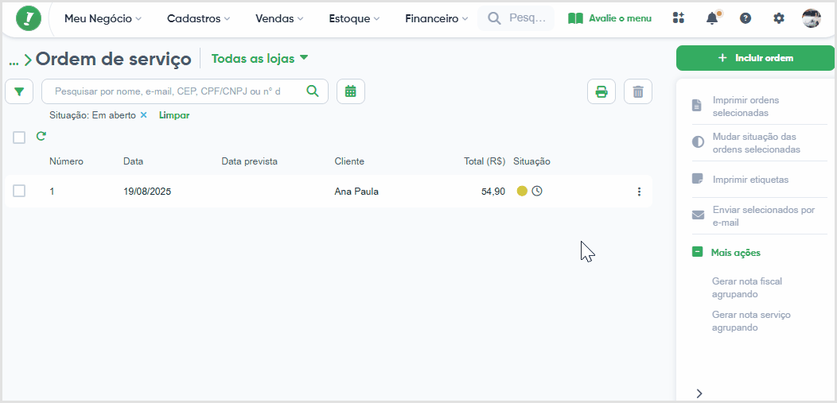This screenshot has height=403, width=837.
Task: Select Enviar selecionados por e-mail
Action: pyautogui.click(x=764, y=216)
